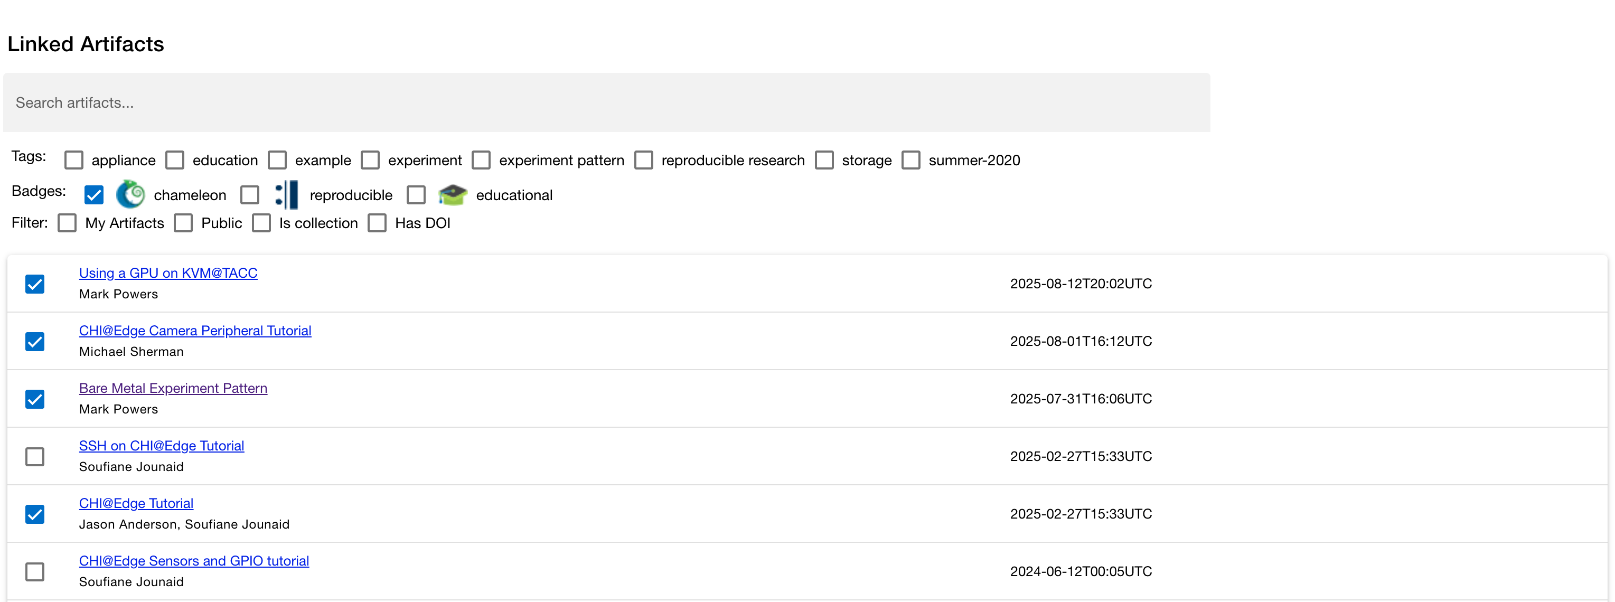This screenshot has width=1615, height=602.
Task: Click authors Jason Anderson, Soufiane Jounaid
Action: (x=184, y=524)
